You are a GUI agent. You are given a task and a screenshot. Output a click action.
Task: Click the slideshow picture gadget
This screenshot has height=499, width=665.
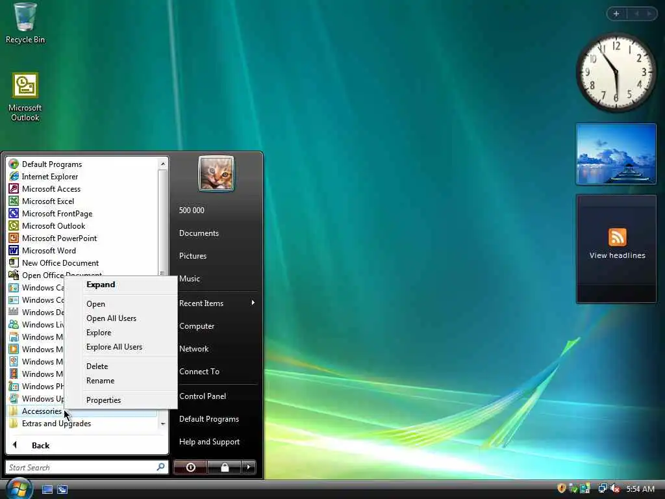616,154
